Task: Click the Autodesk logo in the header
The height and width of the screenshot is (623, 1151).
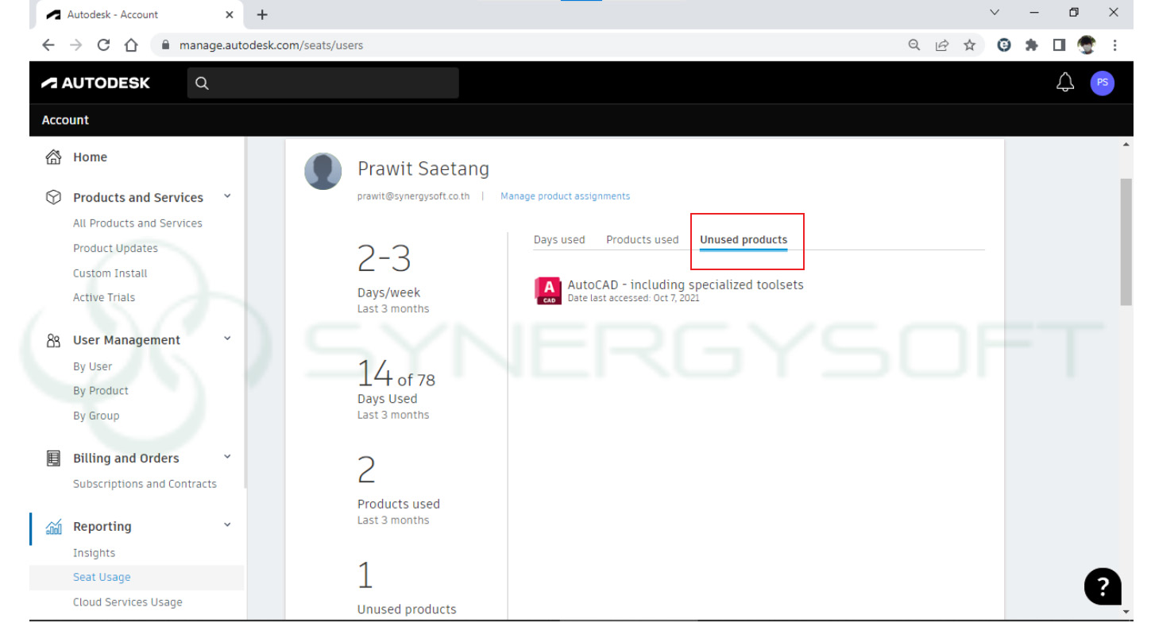Action: coord(95,82)
